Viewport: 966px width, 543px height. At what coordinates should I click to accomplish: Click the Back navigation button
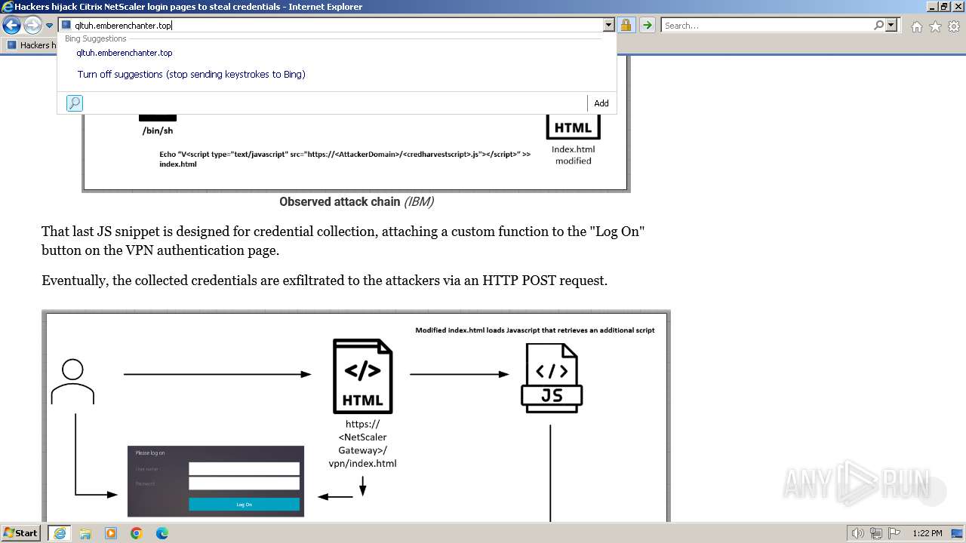[x=11, y=26]
